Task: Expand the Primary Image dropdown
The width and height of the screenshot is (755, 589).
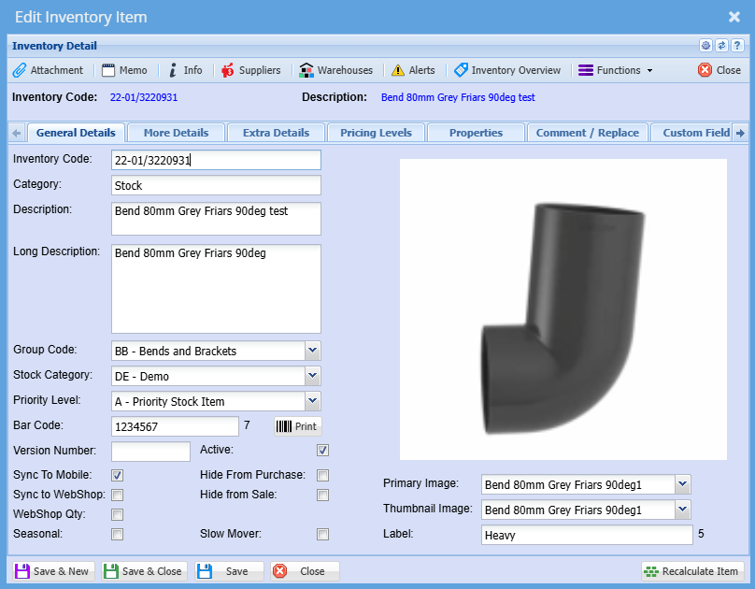Action: [682, 483]
